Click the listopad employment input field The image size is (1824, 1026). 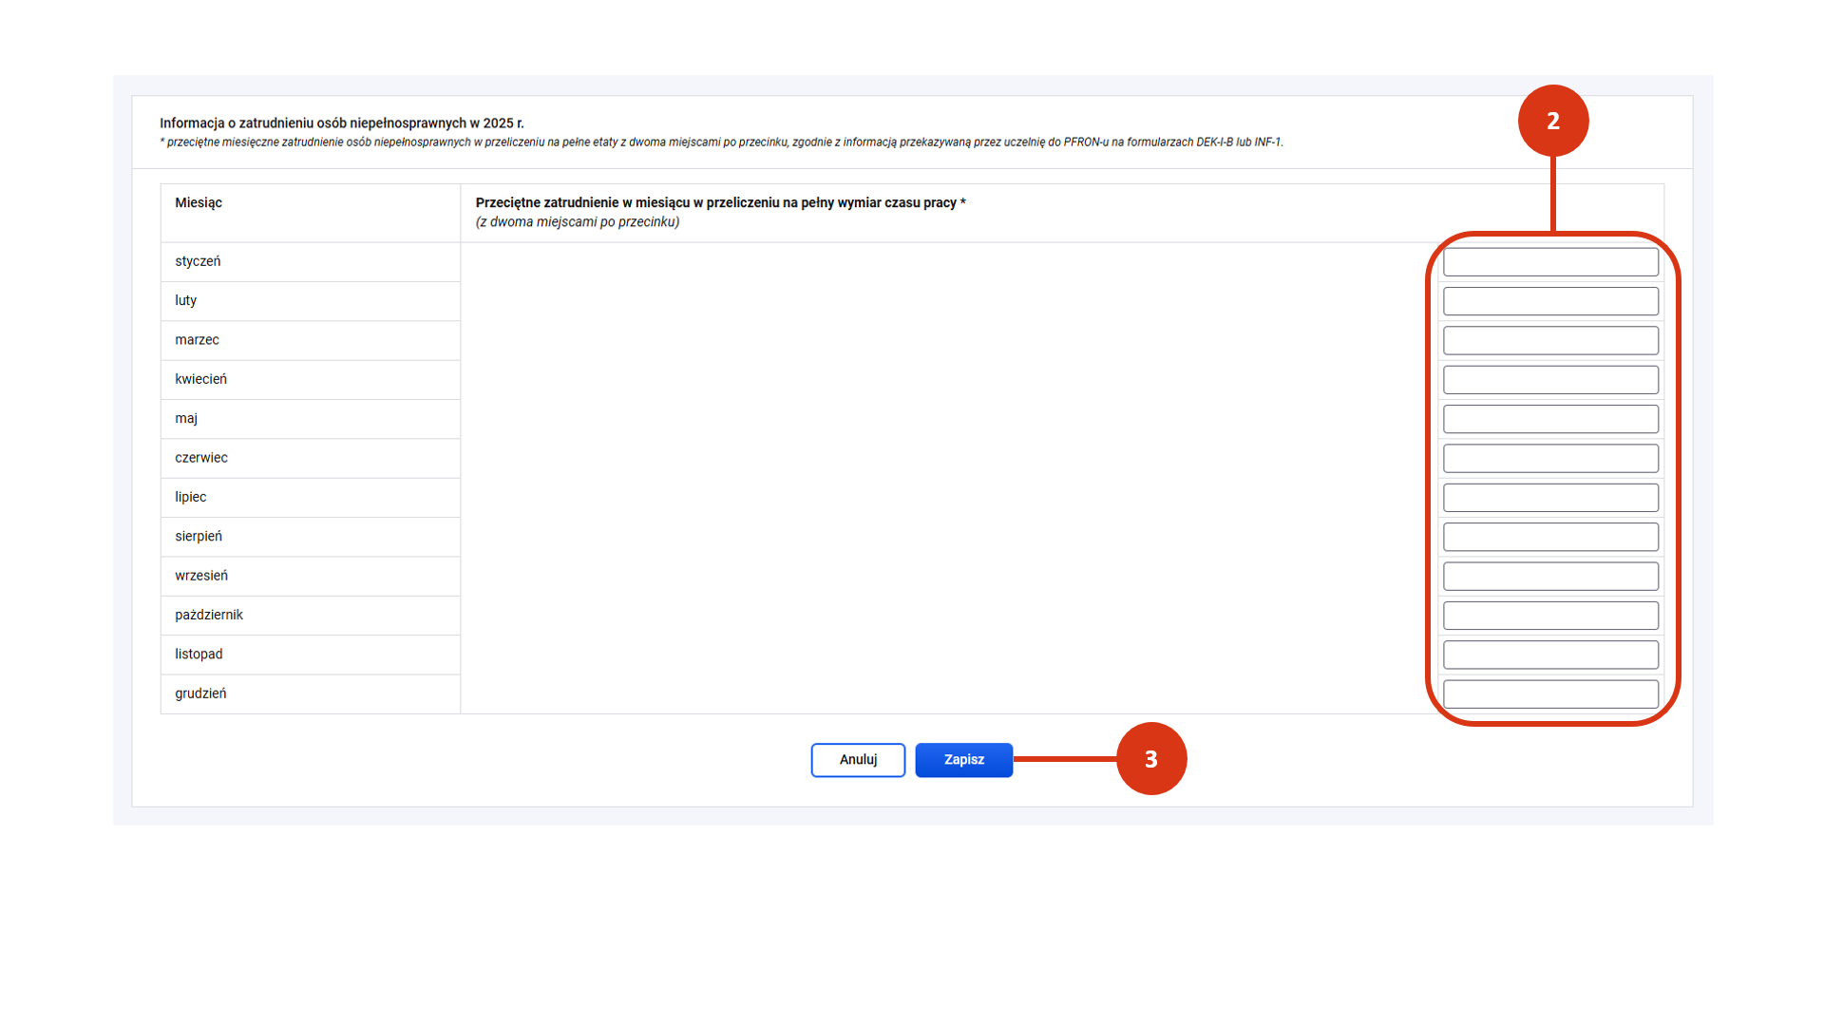[1550, 655]
